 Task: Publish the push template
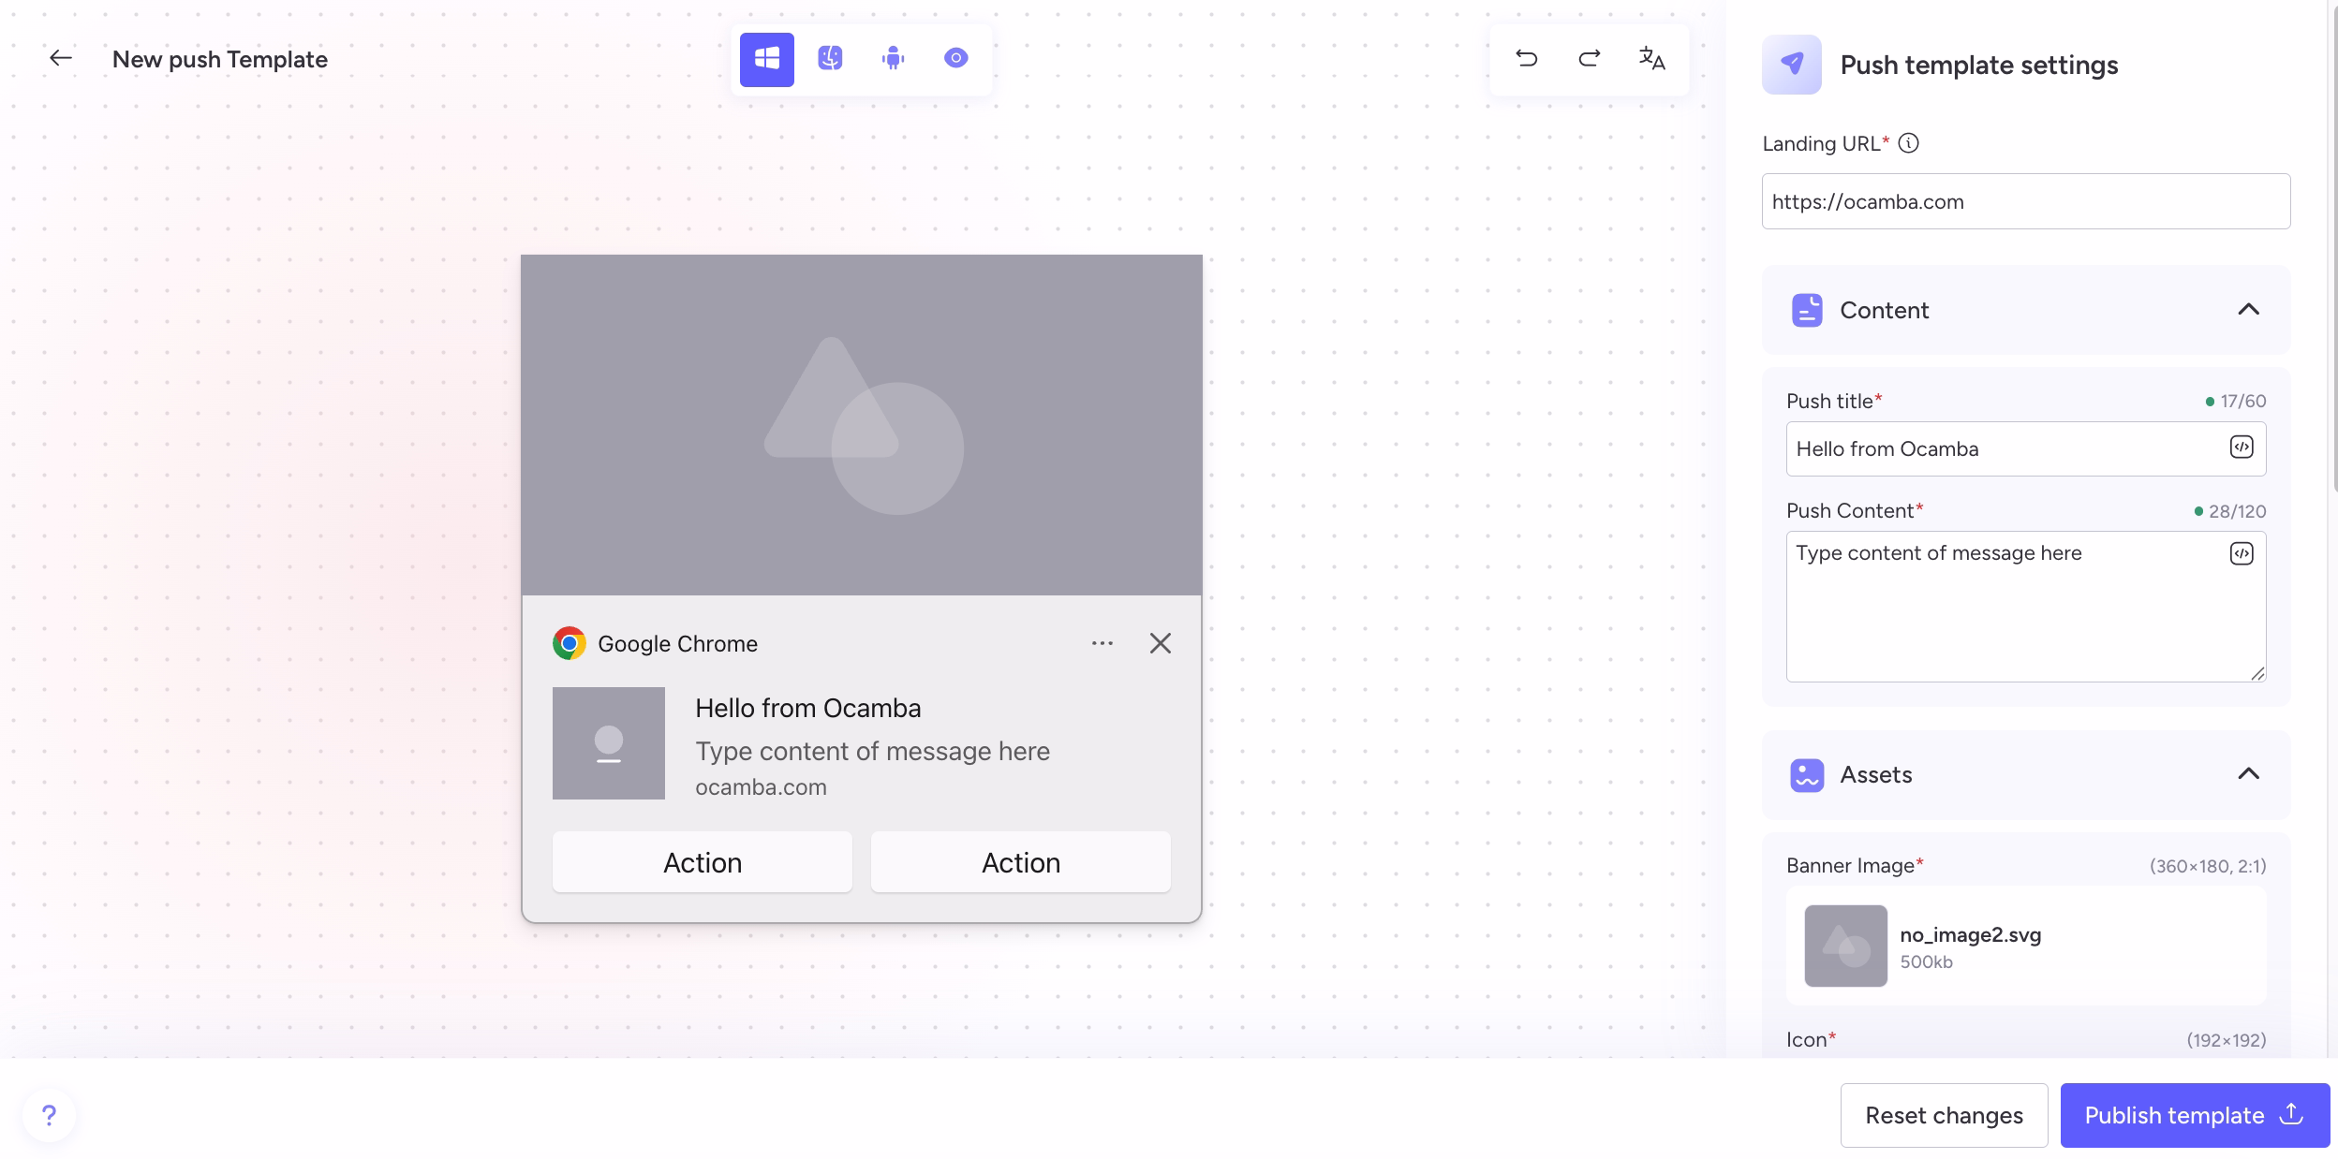pyautogui.click(x=2197, y=1114)
